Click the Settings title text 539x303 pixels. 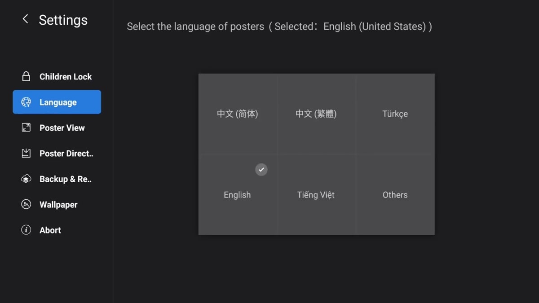click(x=63, y=20)
